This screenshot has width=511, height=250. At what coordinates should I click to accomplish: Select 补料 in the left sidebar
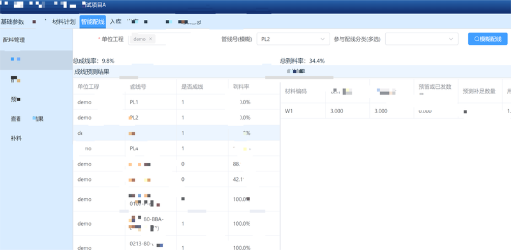coord(17,138)
